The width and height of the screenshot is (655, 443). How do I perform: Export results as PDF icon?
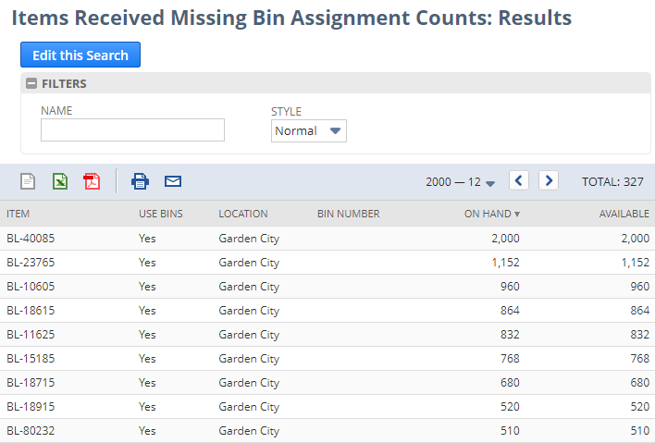tap(91, 181)
